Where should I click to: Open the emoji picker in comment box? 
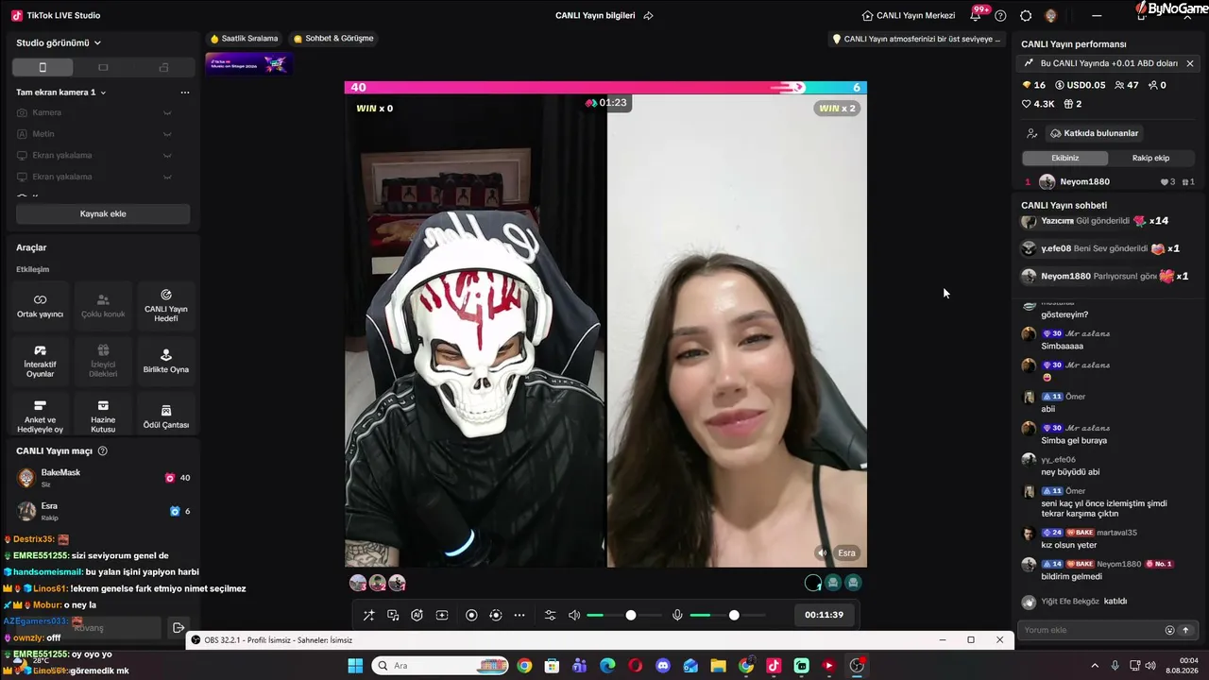1170,630
